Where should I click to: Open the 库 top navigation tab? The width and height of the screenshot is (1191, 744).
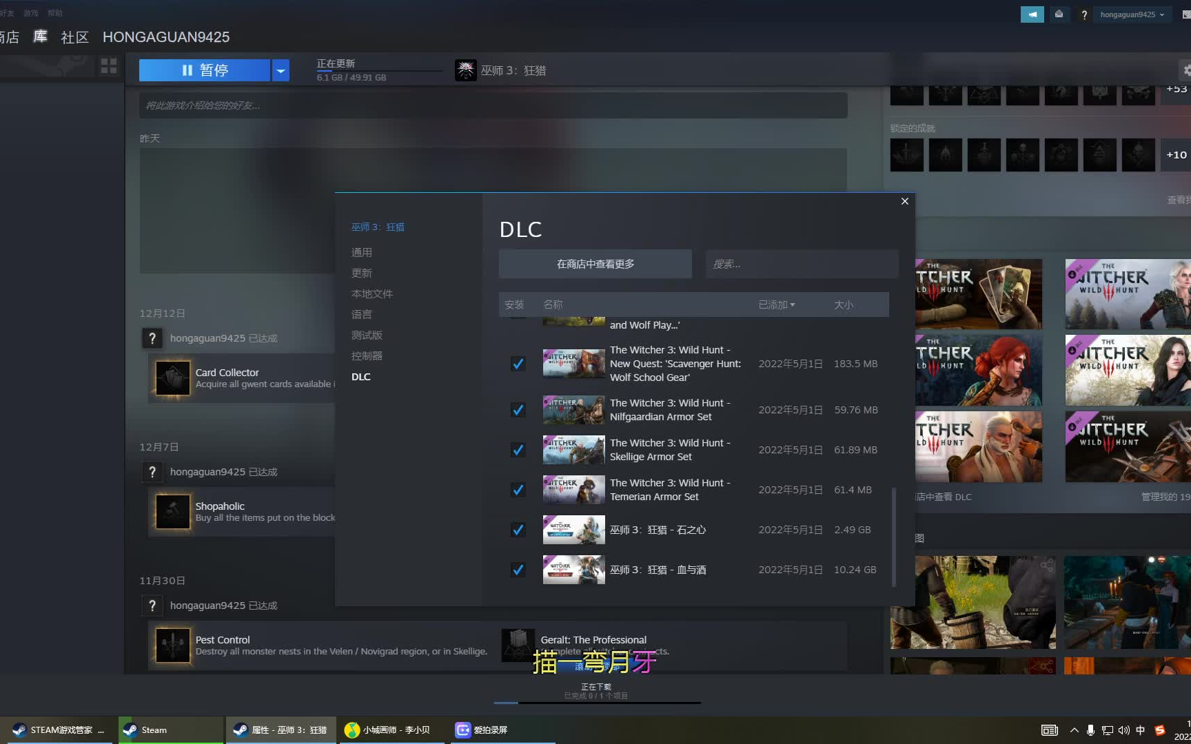40,37
